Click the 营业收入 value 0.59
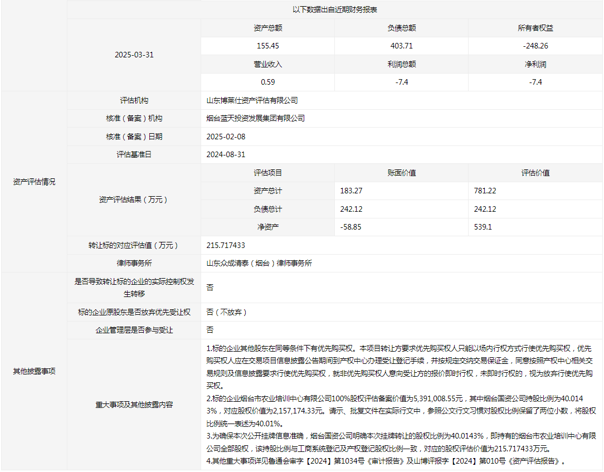Image resolution: width=604 pixels, height=472 pixels. pyautogui.click(x=267, y=82)
